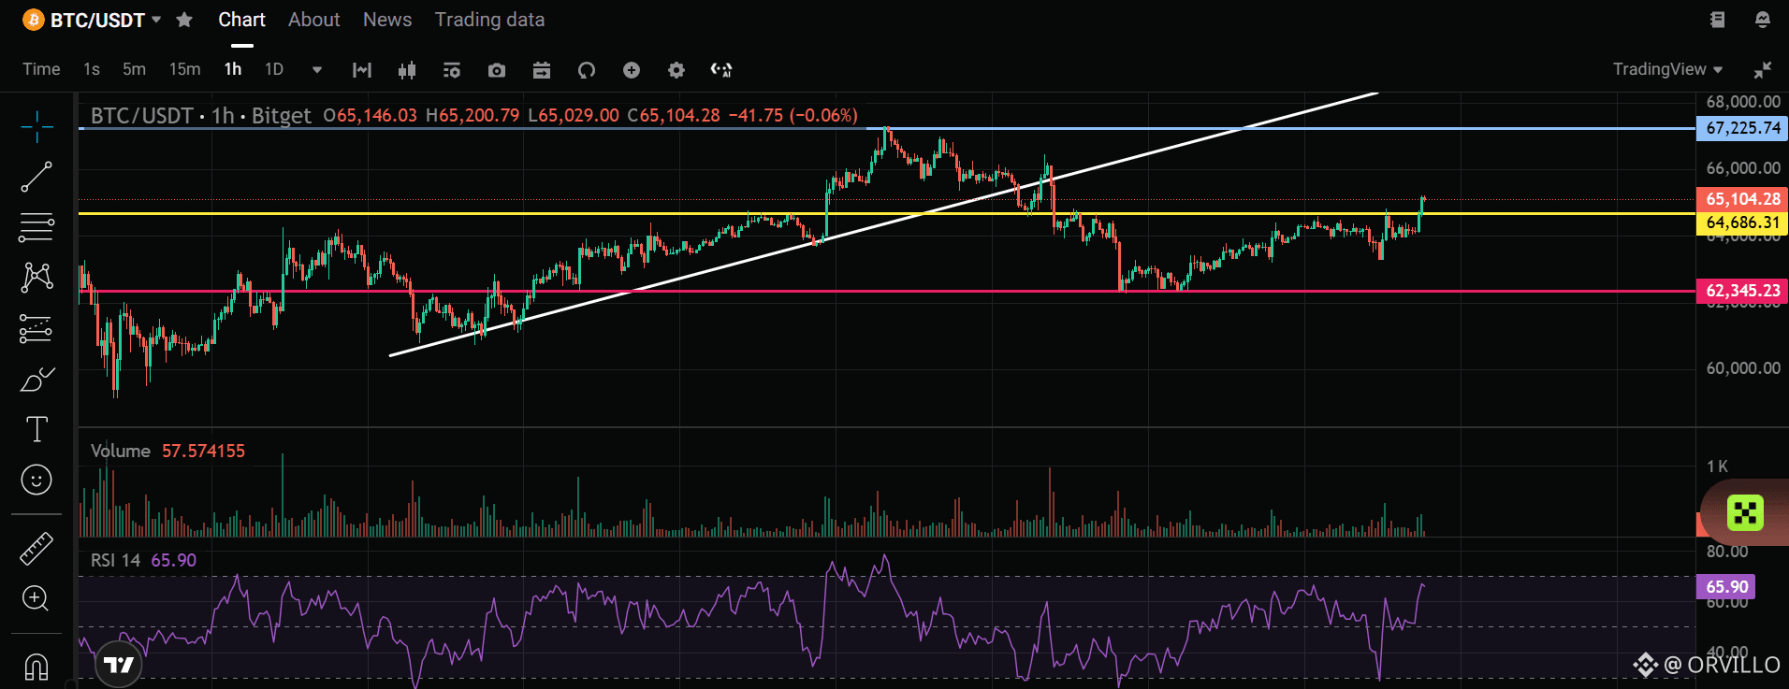Click the 68,000.00 price axis label
This screenshot has width=1789, height=689.
pyautogui.click(x=1743, y=102)
